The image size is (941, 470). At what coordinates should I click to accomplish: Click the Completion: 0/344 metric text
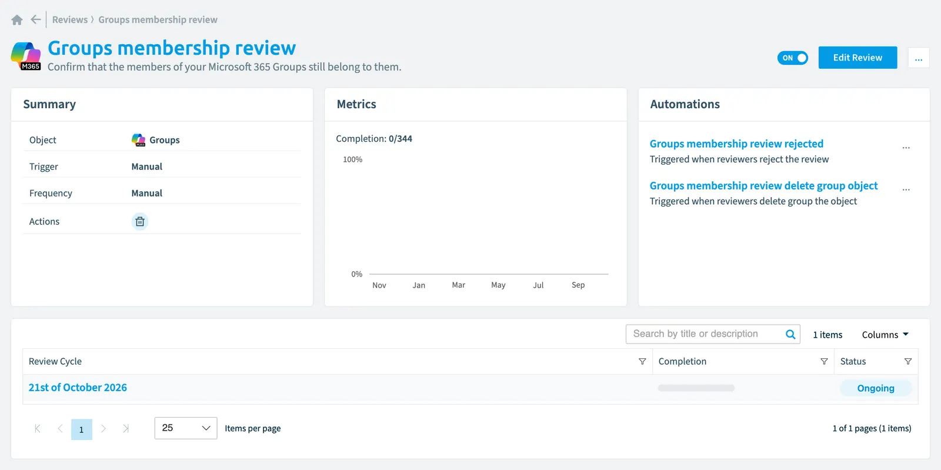(374, 139)
